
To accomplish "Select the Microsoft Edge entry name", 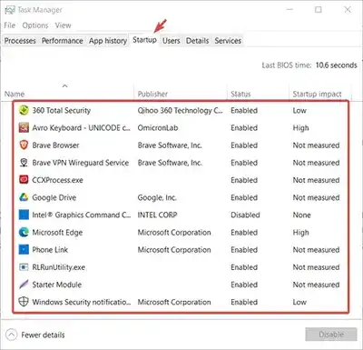I will (x=57, y=233).
